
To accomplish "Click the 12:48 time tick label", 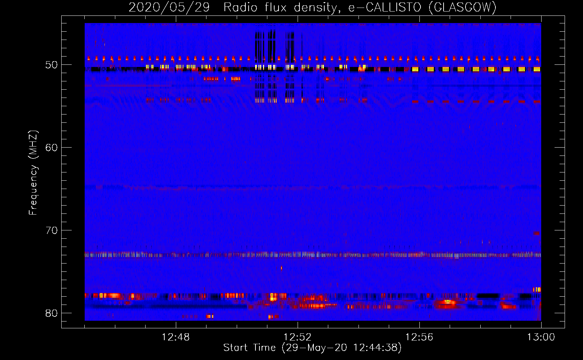I will point(176,337).
